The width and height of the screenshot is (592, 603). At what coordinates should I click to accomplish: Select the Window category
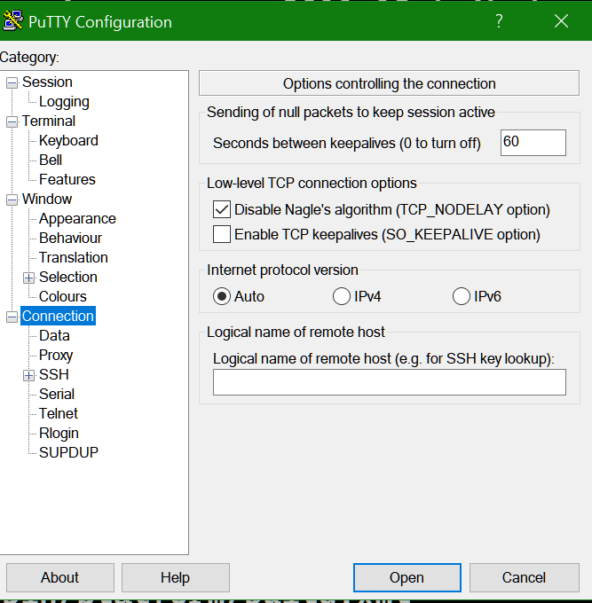click(x=47, y=200)
